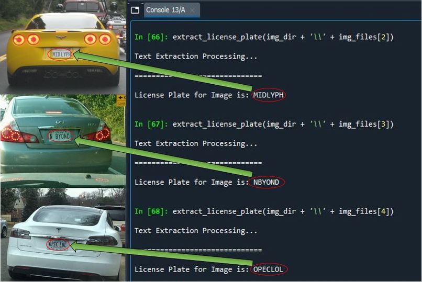This screenshot has width=422, height=282.
Task: Click the OPEC LOL plate on the white car
Action: click(58, 244)
